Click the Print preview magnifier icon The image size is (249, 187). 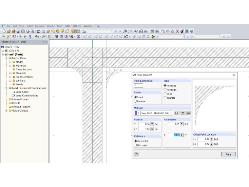click(32, 31)
